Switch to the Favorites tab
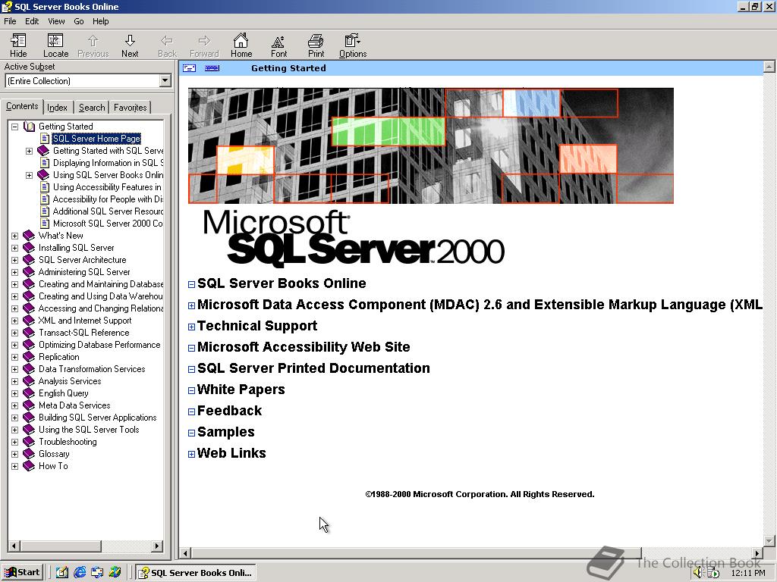777x582 pixels. coord(130,108)
